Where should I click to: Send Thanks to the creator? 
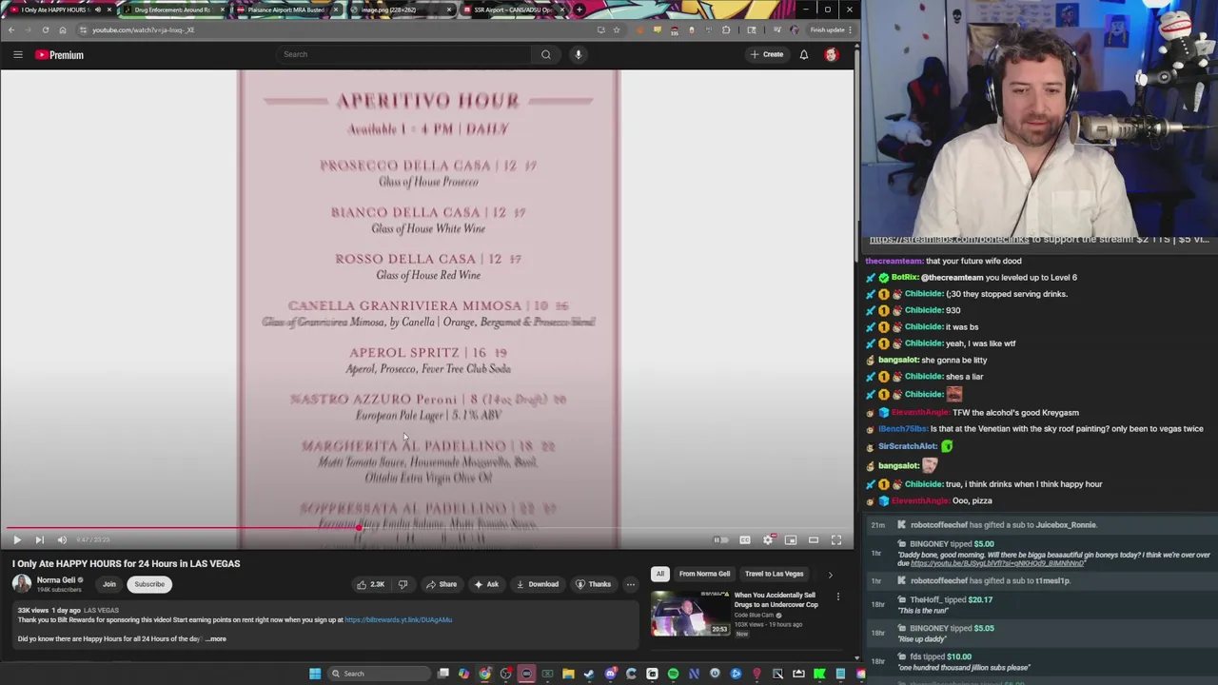pyautogui.click(x=594, y=584)
